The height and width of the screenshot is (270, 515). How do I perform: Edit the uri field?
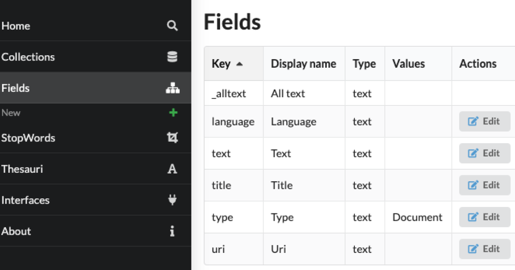(x=485, y=249)
